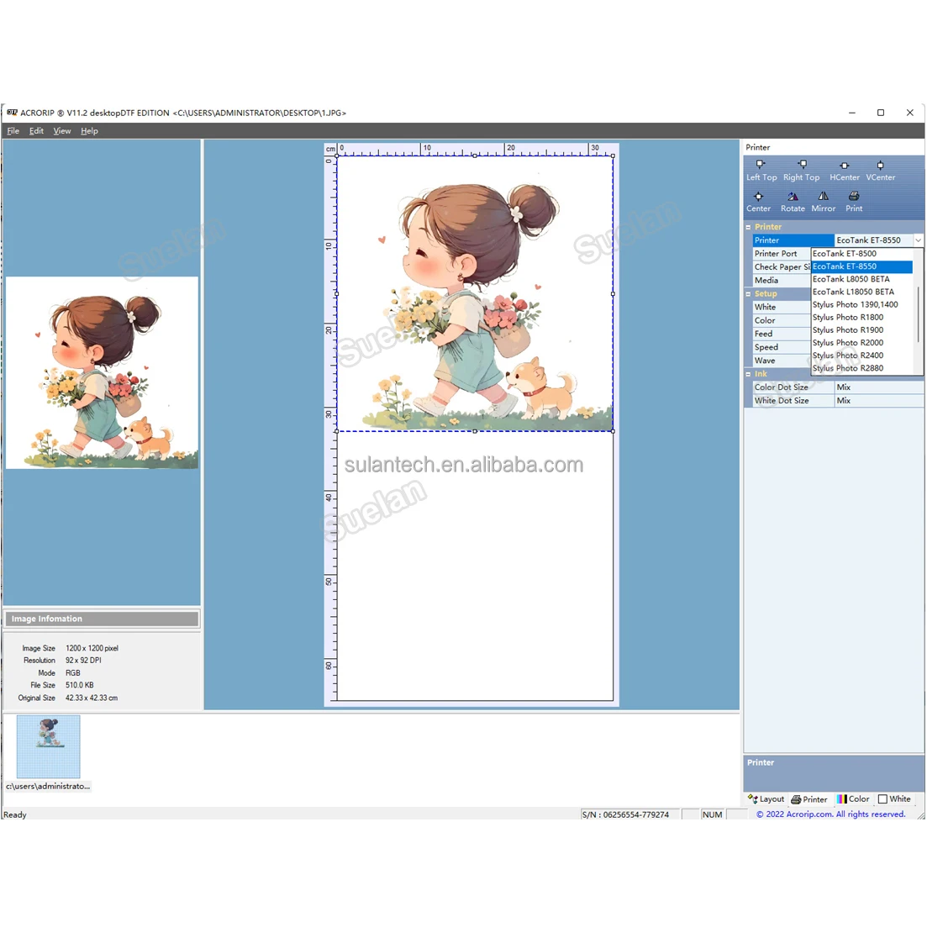This screenshot has height=927, width=927.
Task: Select the Wave setup row
Action: 781,361
